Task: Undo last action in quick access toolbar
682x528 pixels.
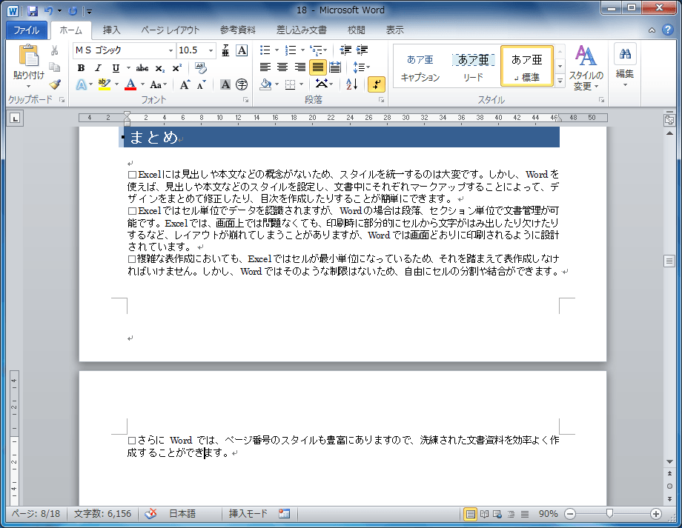Action: point(49,11)
